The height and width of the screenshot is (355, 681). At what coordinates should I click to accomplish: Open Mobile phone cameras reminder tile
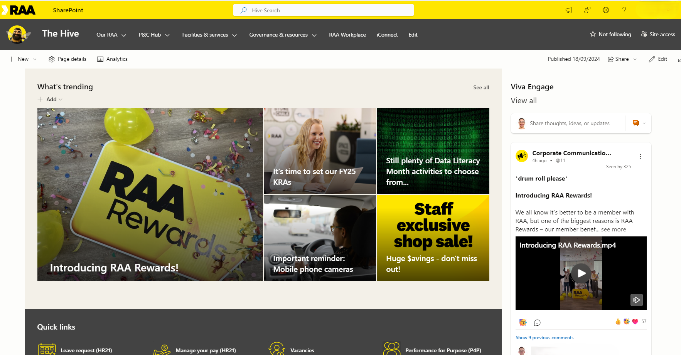pyautogui.click(x=320, y=238)
